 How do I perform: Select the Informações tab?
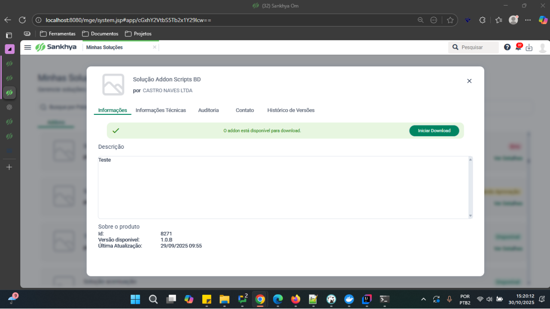(x=112, y=110)
